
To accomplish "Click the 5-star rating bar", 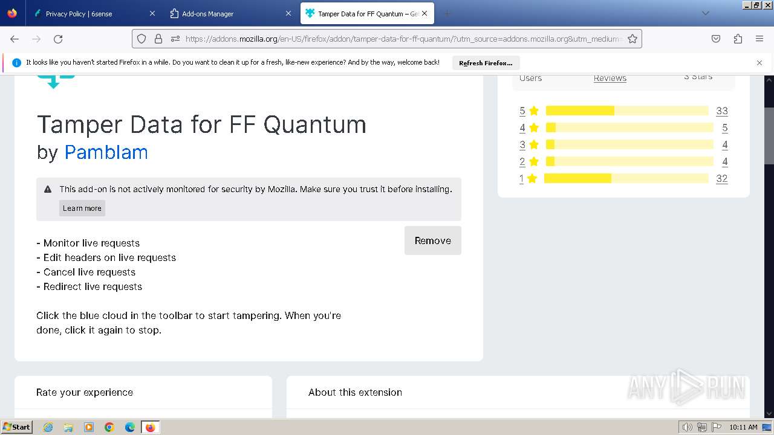I will (627, 111).
